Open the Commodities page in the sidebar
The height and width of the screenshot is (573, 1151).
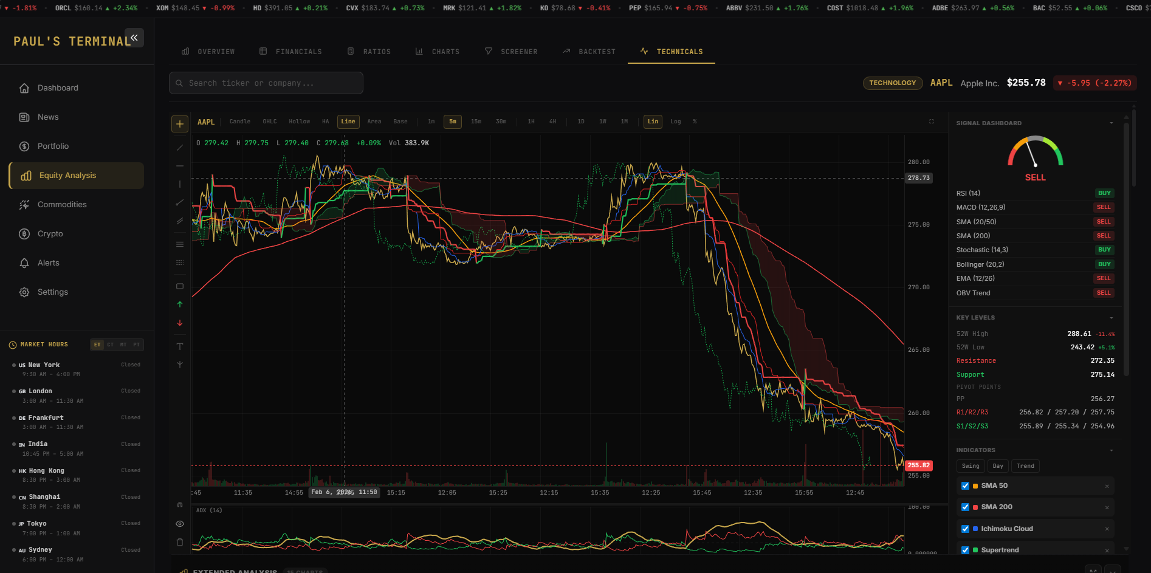point(62,205)
